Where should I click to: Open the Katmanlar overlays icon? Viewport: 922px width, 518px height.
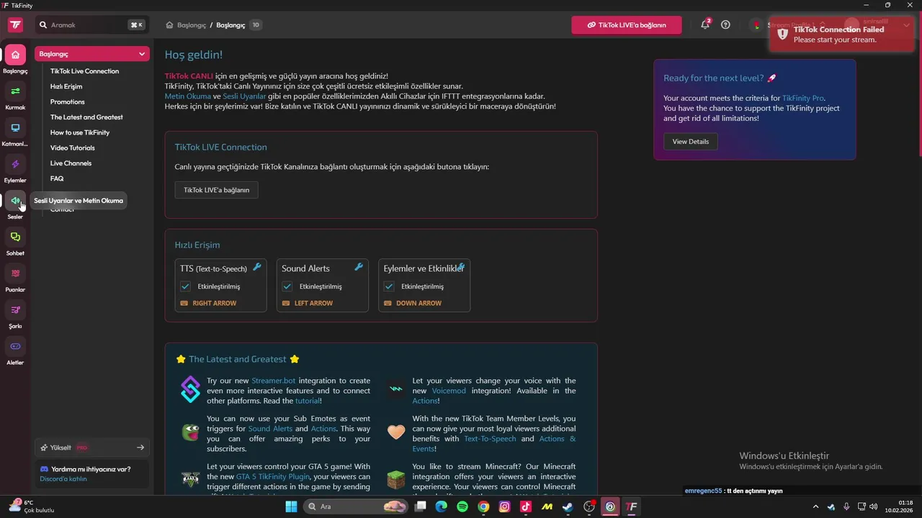click(15, 128)
